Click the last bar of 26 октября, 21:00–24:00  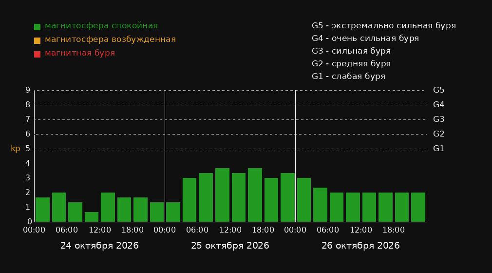418,207
